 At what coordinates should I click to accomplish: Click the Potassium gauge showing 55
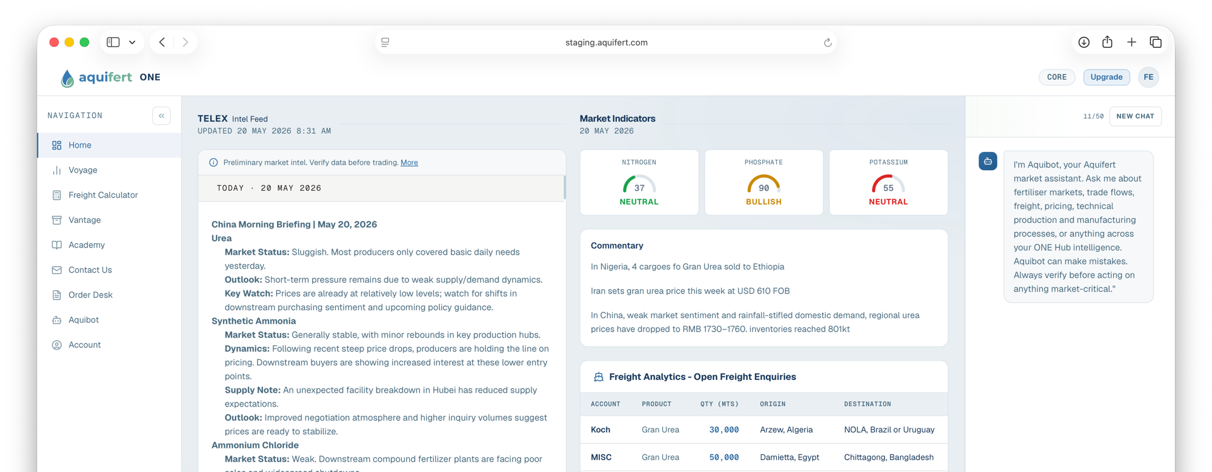point(888,183)
